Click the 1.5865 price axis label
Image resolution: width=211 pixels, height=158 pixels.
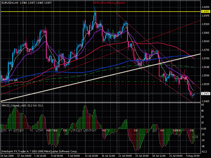click(206, 33)
